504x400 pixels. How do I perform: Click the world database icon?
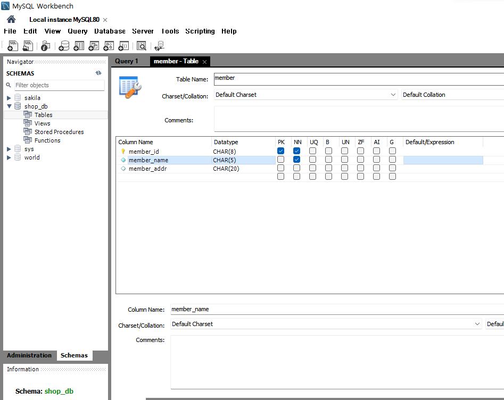[18, 157]
